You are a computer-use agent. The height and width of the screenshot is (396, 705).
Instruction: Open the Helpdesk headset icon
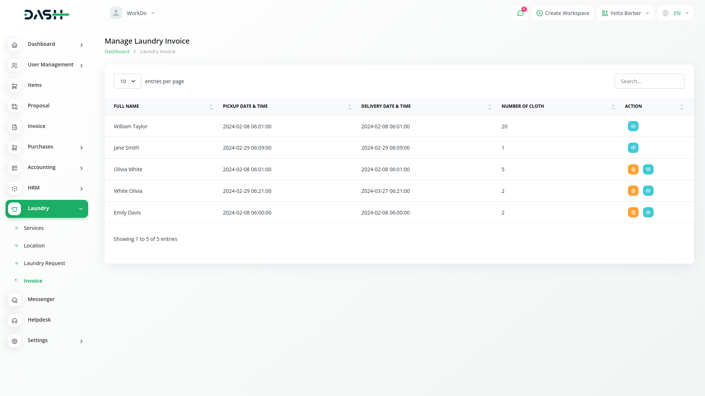[15, 320]
